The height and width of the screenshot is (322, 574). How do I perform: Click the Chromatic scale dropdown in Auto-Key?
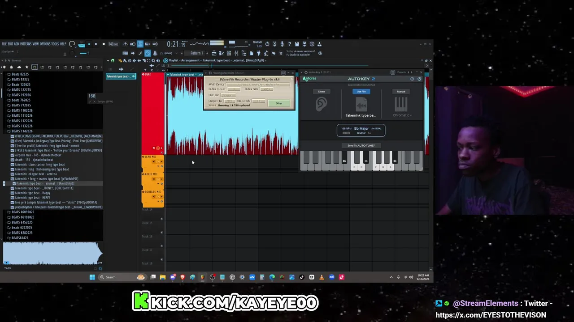click(x=402, y=115)
